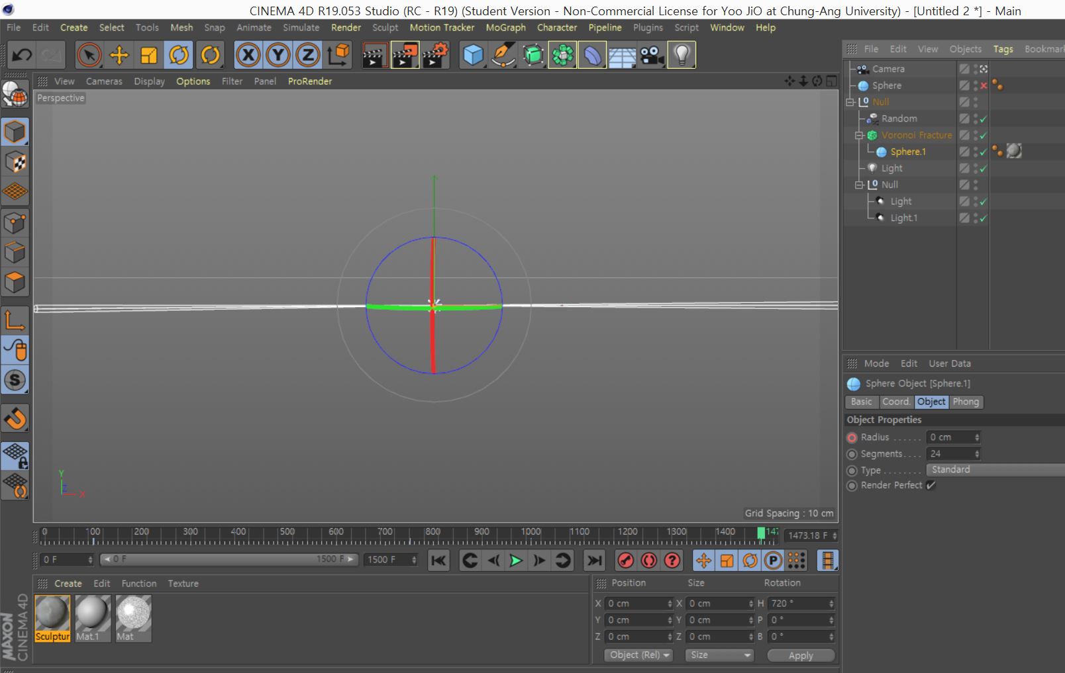Collapse the Voronoi Fracture hierarchy
Viewport: 1065px width, 673px height.
(x=859, y=135)
